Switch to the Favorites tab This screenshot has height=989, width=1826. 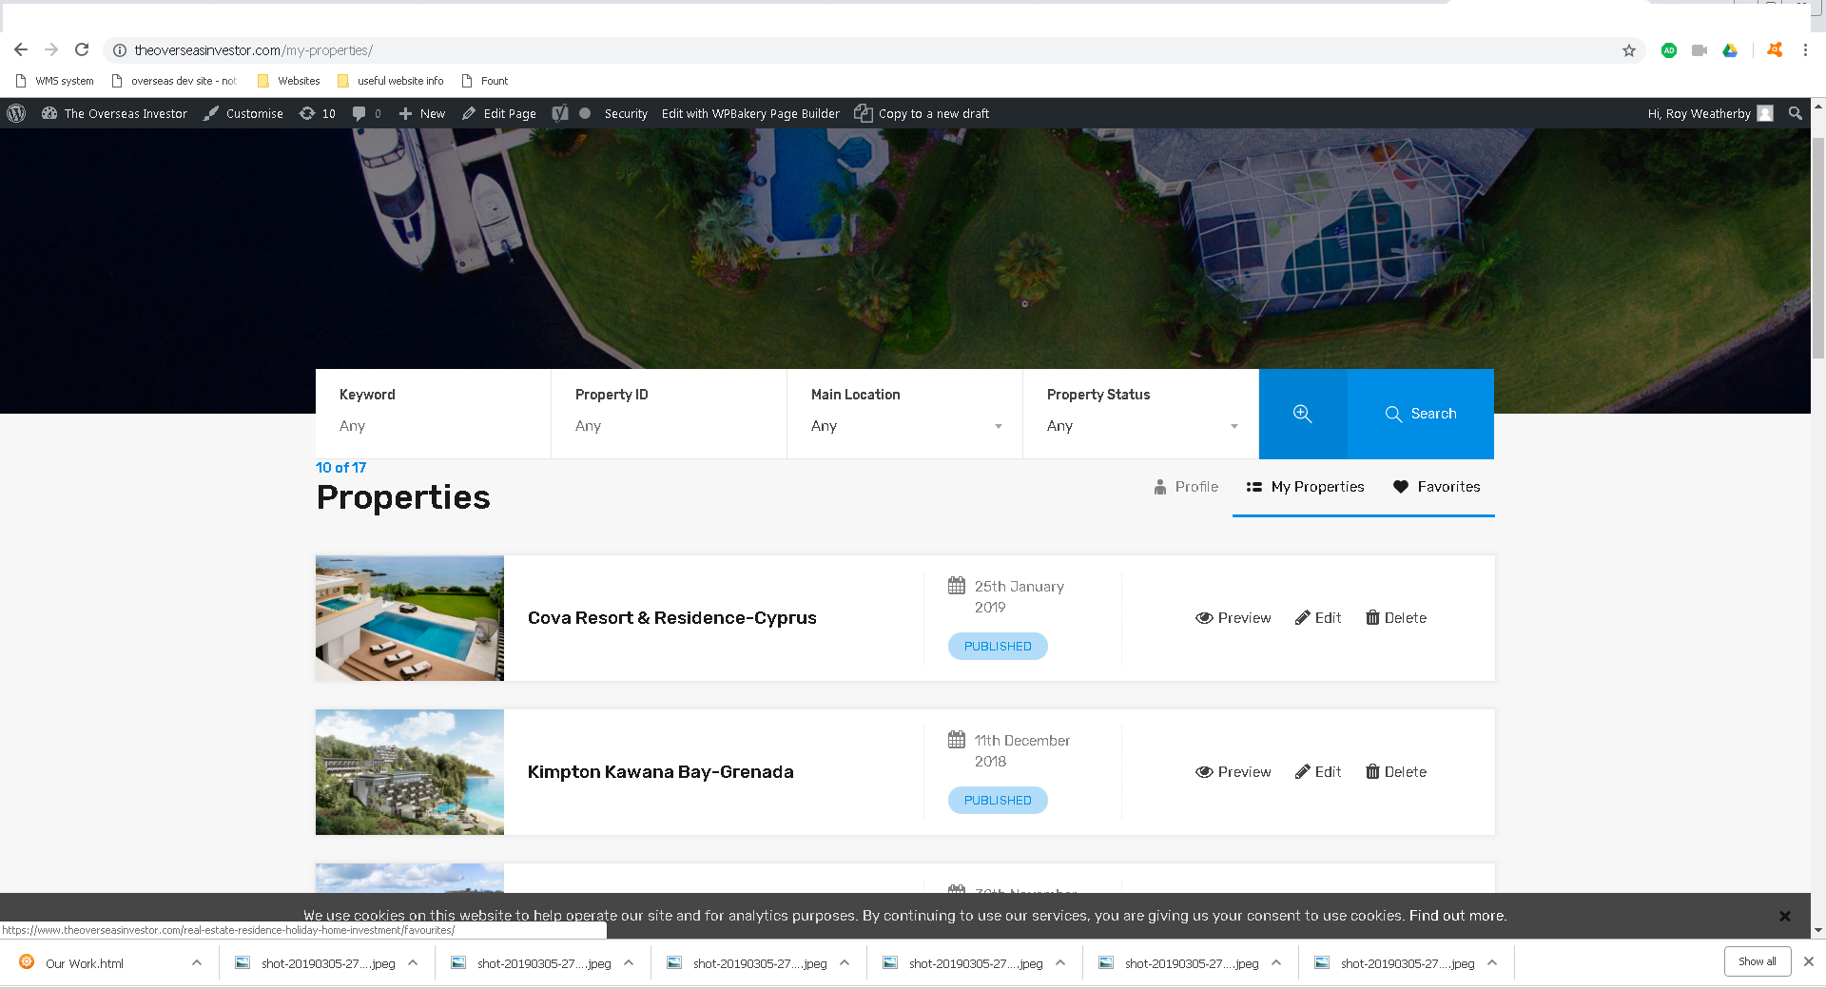click(x=1436, y=487)
